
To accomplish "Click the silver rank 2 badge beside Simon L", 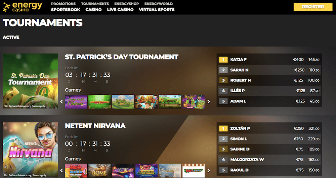I will pyautogui.click(x=223, y=139).
